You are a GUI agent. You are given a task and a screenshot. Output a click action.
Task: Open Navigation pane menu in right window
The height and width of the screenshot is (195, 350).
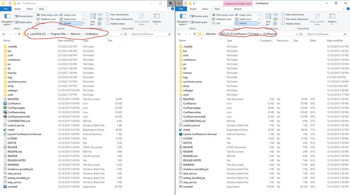[x=183, y=19]
